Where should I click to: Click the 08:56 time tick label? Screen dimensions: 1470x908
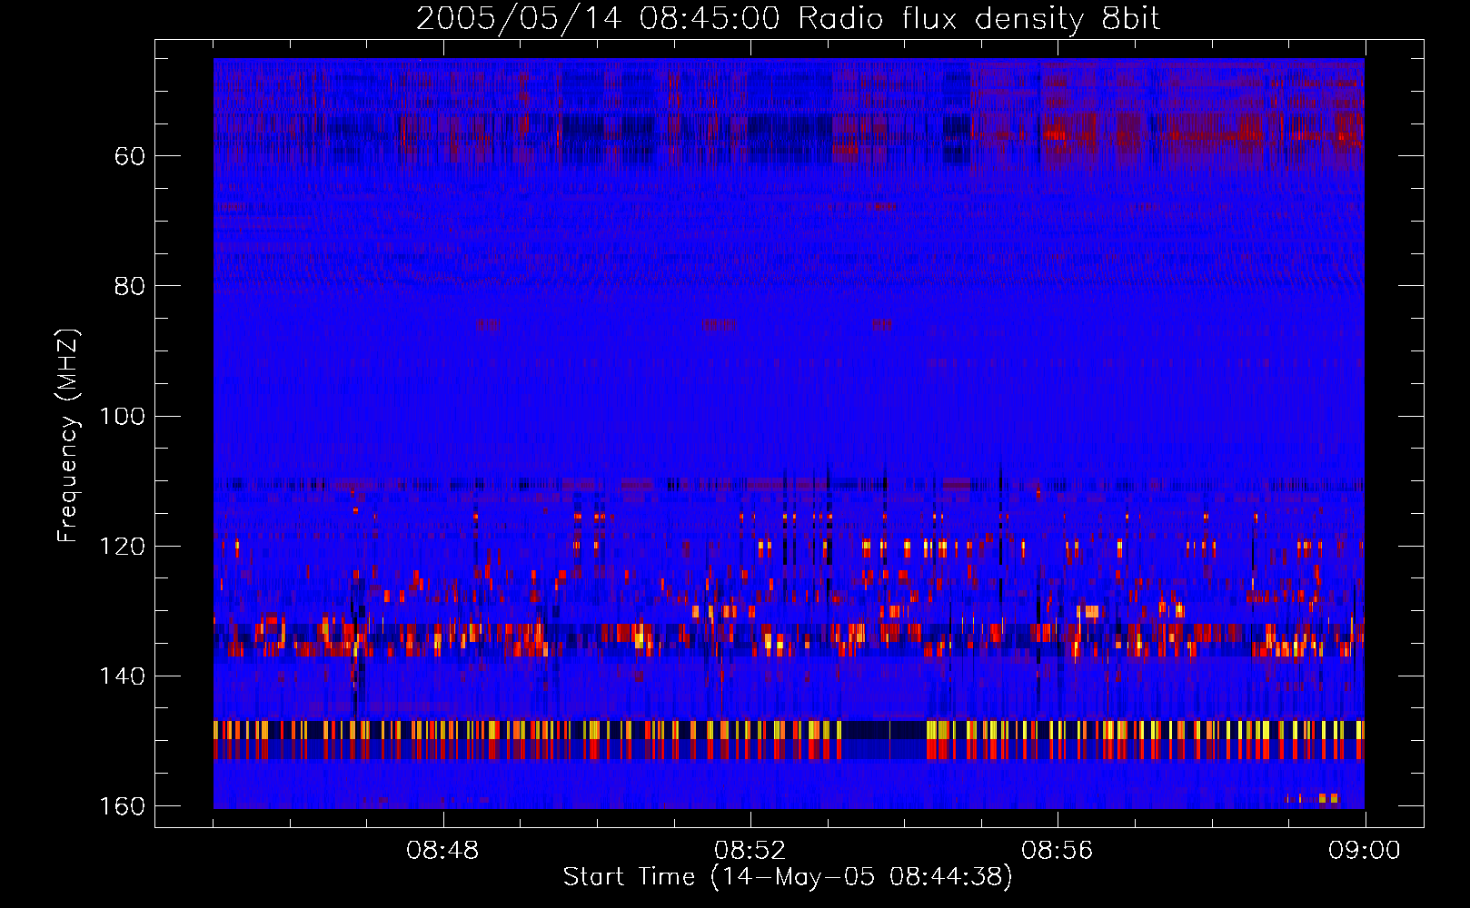[1057, 851]
